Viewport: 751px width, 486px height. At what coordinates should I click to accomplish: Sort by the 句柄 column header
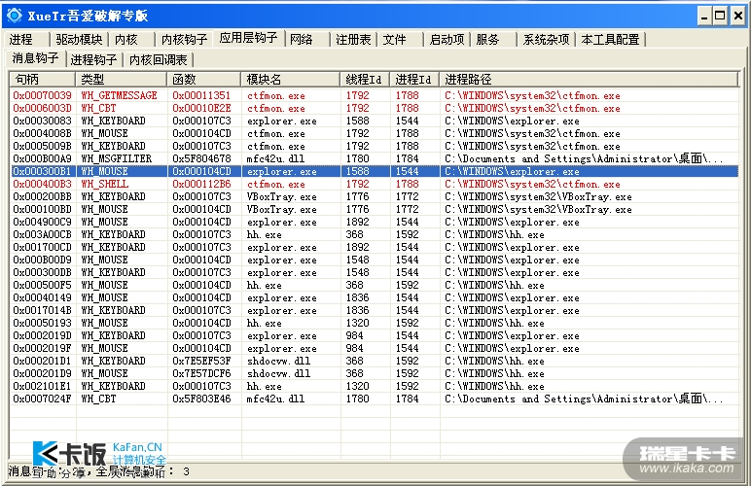(42, 79)
